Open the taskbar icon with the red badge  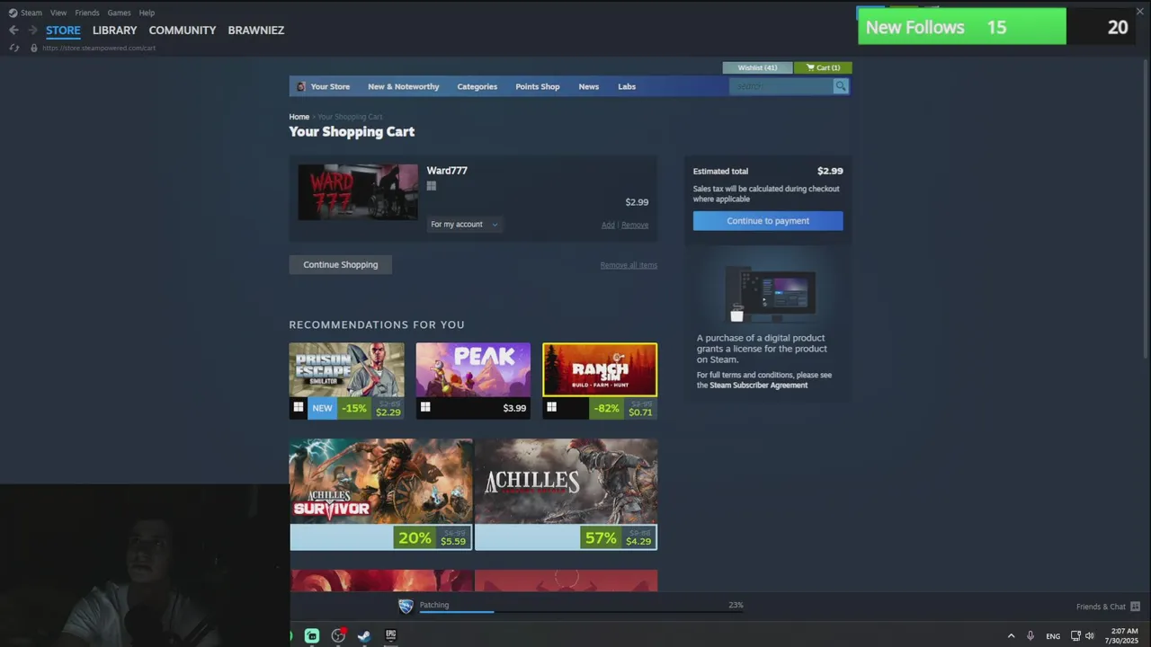tap(339, 635)
